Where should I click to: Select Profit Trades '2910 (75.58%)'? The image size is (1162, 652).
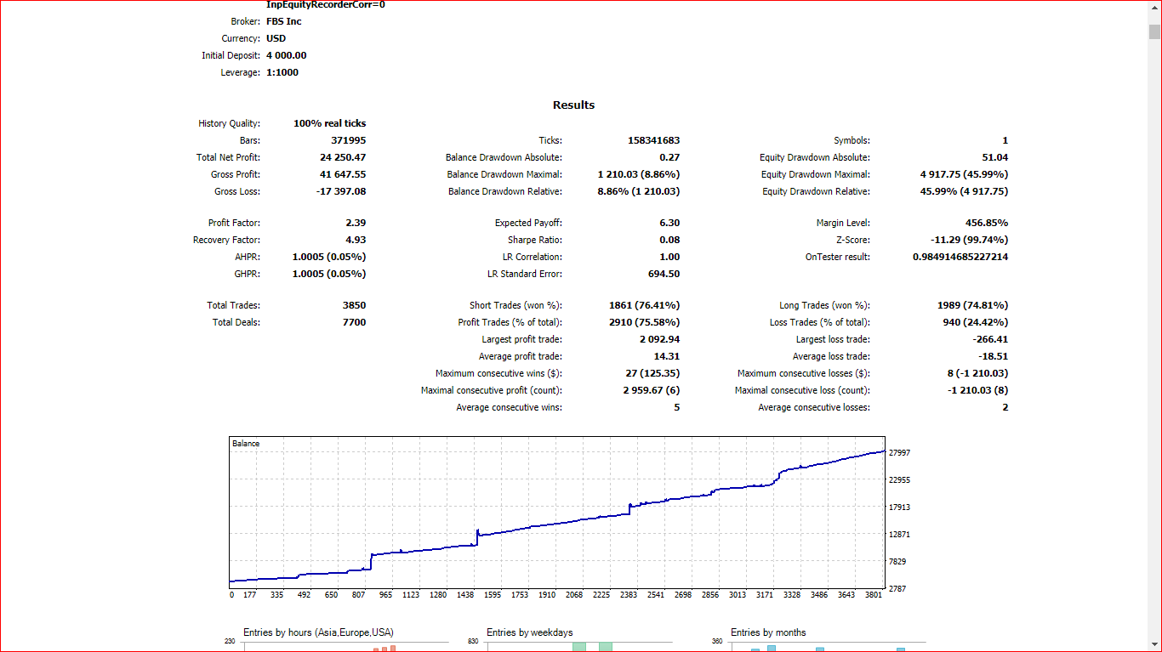pyautogui.click(x=645, y=322)
